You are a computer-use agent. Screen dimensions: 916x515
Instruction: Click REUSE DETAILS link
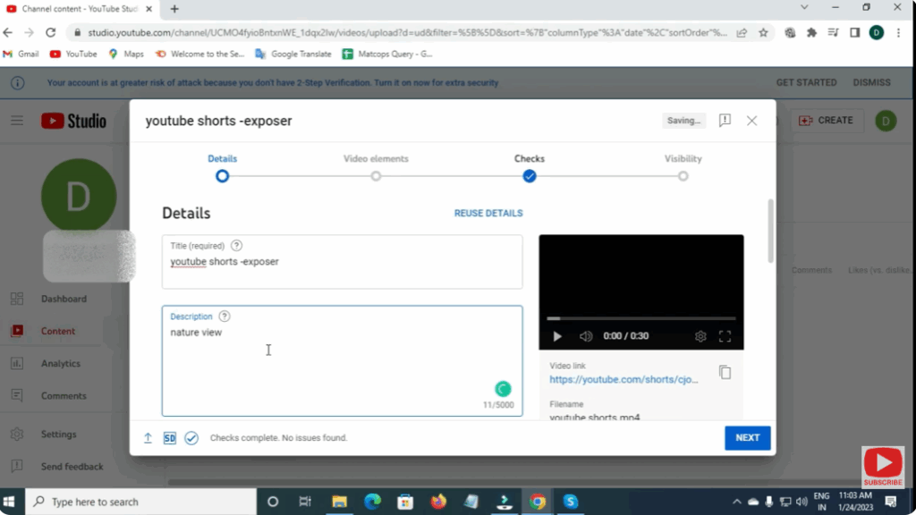pyautogui.click(x=488, y=214)
